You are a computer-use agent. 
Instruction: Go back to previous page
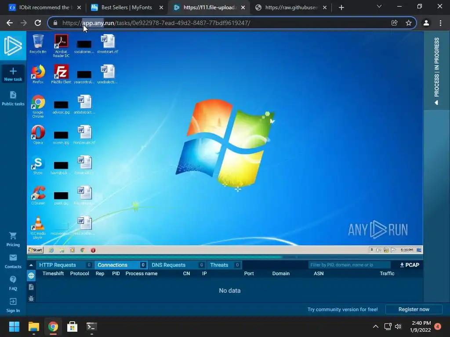pyautogui.click(x=10, y=23)
